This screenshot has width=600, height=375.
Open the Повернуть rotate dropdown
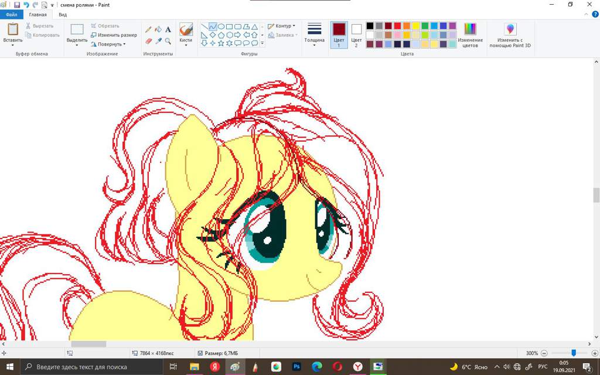(108, 44)
